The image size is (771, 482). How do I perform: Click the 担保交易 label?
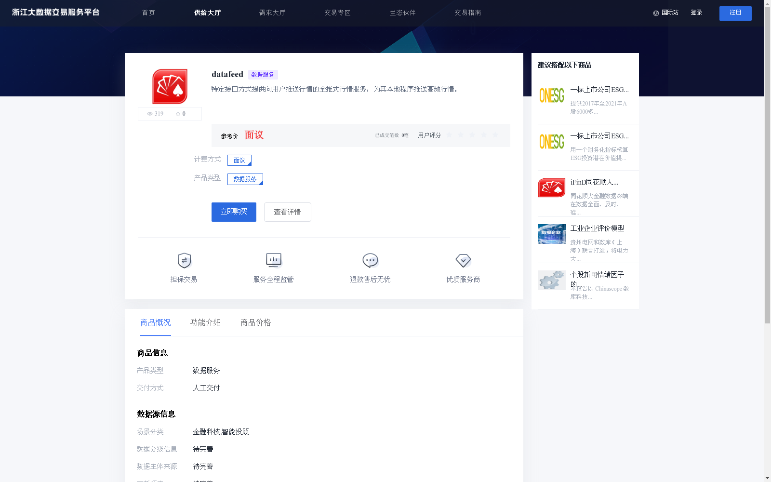tap(184, 280)
